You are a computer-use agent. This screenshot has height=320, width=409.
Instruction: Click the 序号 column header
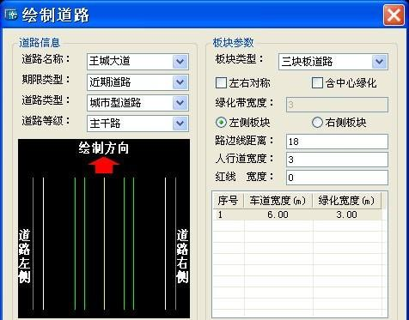pos(229,200)
